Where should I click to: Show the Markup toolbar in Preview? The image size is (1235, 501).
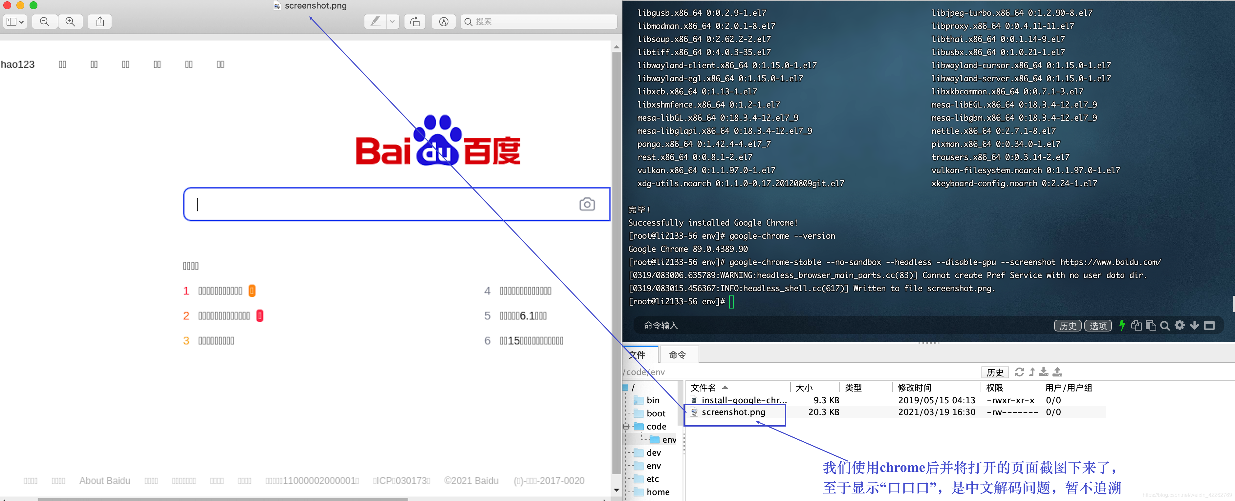444,22
